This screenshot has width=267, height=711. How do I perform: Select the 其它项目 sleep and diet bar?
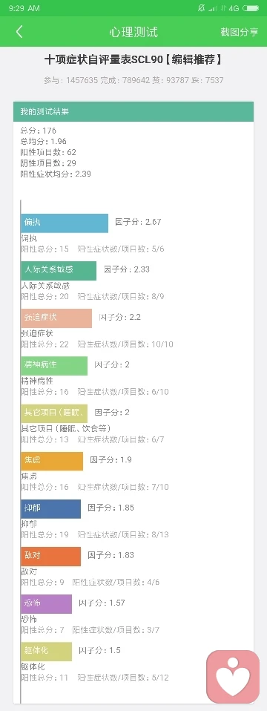pos(54,413)
